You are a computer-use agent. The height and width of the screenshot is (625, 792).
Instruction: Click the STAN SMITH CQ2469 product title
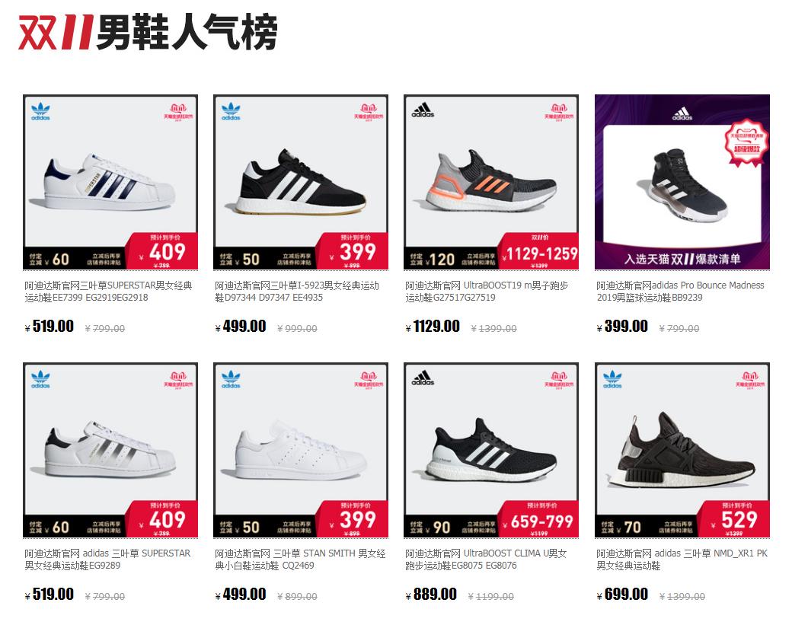click(300, 560)
